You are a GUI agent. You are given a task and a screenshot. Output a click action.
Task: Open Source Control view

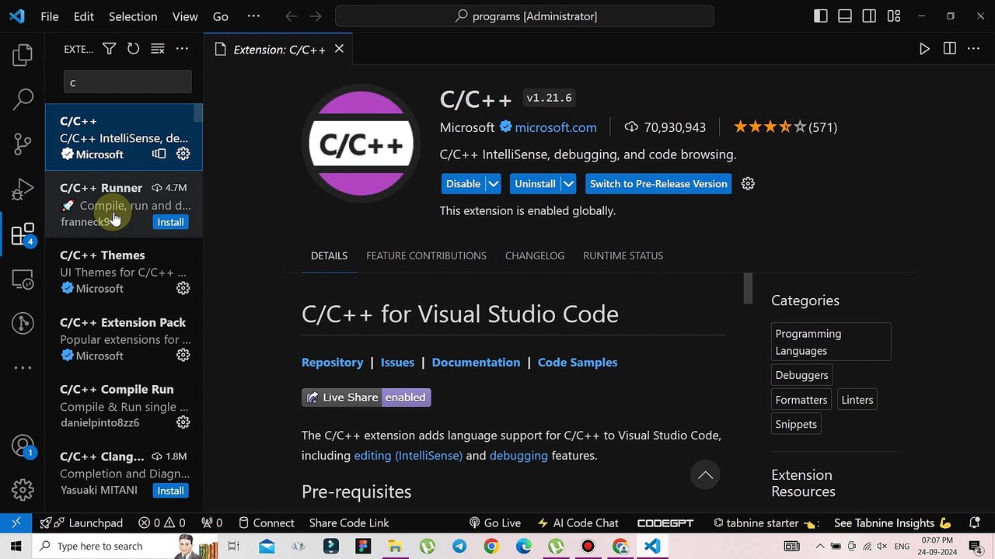tap(23, 144)
